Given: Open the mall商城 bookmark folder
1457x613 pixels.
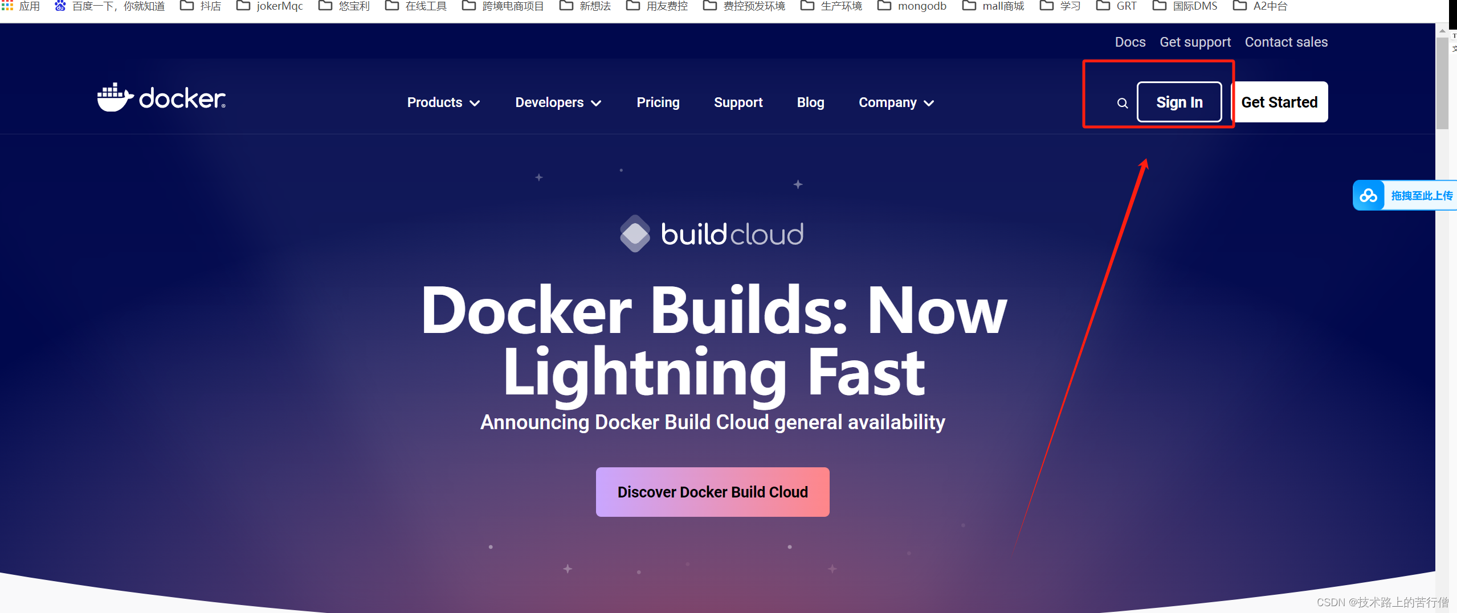Looking at the screenshot, I should [993, 6].
